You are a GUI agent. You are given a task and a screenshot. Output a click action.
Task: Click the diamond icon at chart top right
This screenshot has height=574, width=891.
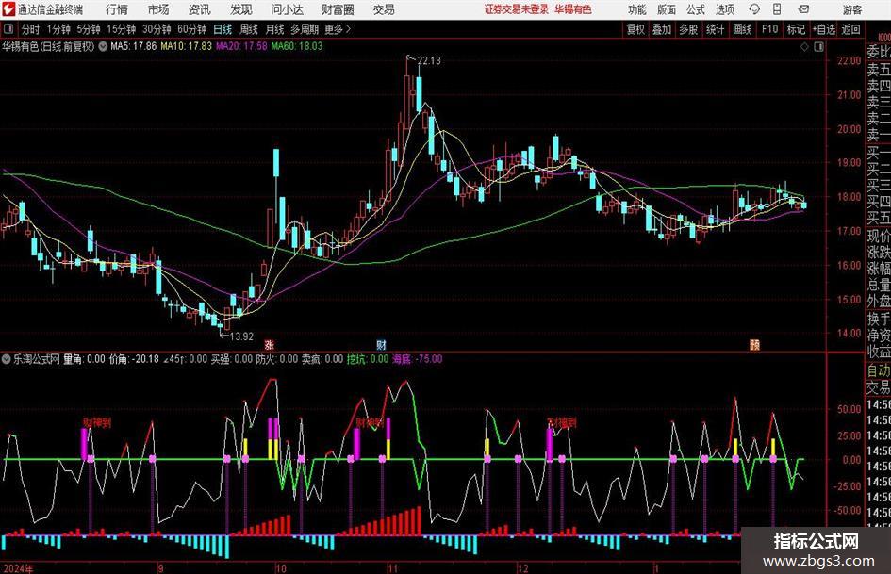point(804,46)
